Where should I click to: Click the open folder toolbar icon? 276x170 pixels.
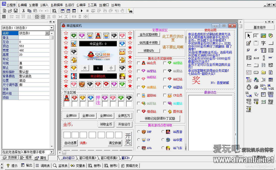10,11
